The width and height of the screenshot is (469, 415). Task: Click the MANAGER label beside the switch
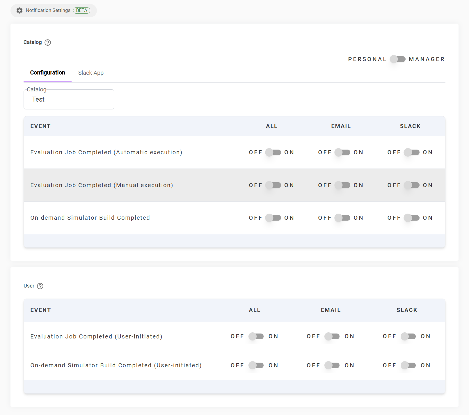coord(427,59)
